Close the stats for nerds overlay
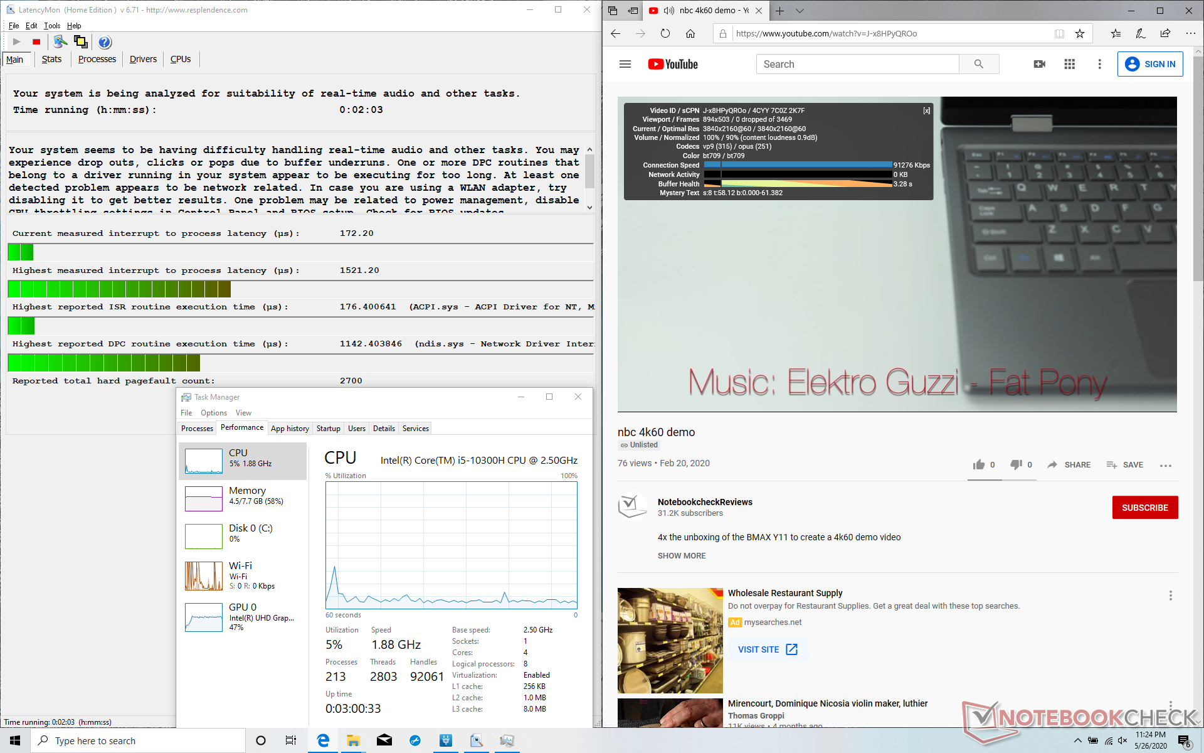 point(926,110)
